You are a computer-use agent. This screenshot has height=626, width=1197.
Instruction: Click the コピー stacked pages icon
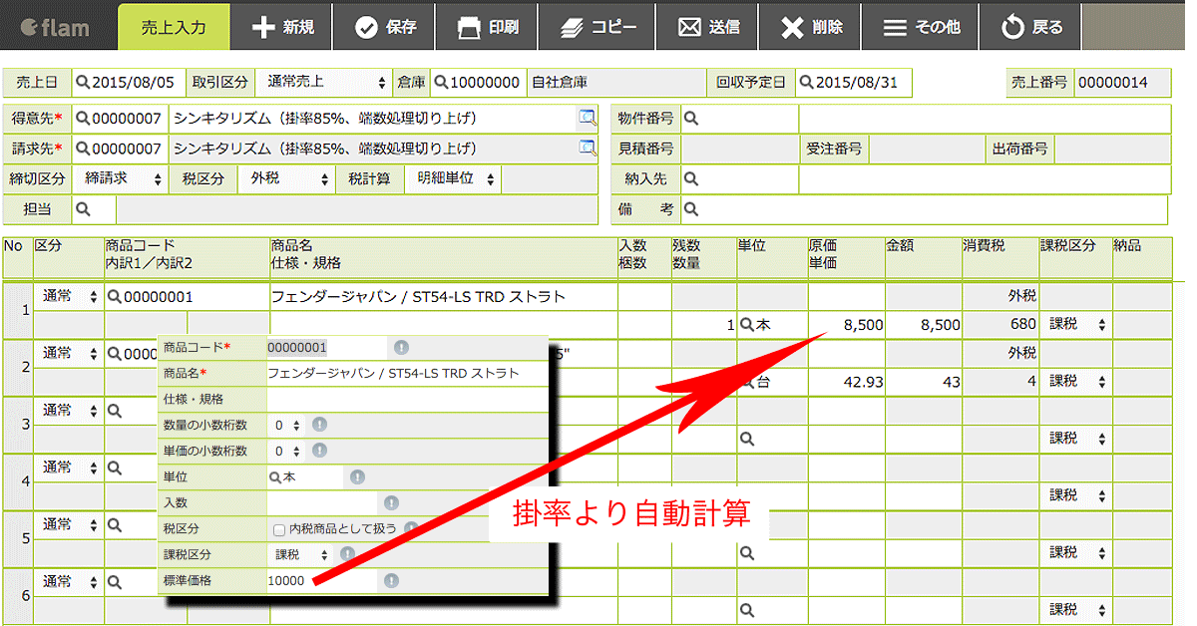pos(572,27)
